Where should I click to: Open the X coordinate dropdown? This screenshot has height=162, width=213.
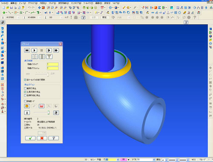pos(18,17)
